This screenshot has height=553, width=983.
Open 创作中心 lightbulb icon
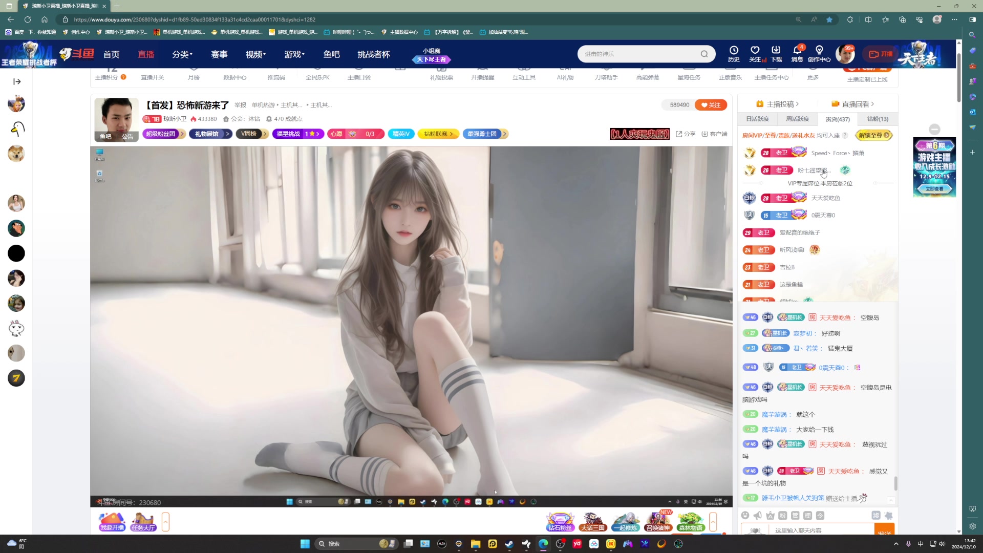point(819,53)
